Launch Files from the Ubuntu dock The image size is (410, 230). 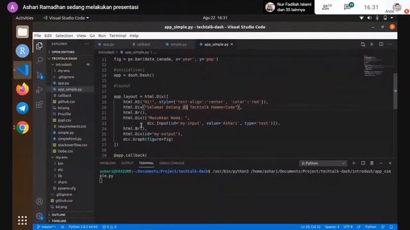(22, 32)
